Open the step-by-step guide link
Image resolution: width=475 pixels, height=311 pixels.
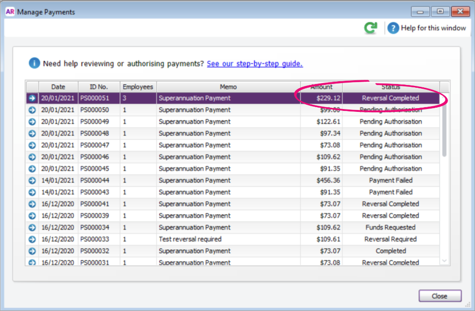tap(255, 64)
